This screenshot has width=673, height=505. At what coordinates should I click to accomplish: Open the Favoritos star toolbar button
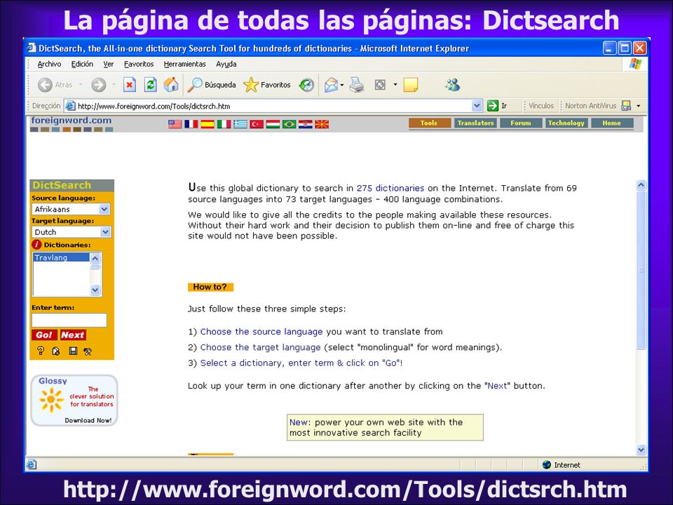pyautogui.click(x=267, y=85)
